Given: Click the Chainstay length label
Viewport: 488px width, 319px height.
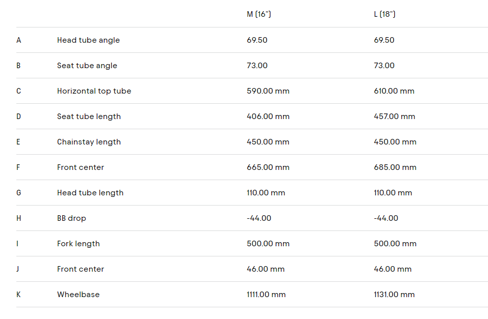Looking at the screenshot, I should pos(89,142).
